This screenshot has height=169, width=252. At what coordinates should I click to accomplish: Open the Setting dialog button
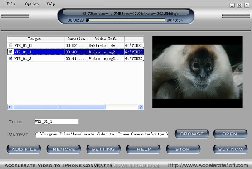pyautogui.click(x=103, y=149)
